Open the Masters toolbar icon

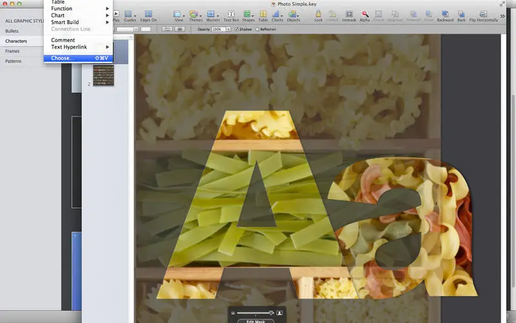(x=213, y=16)
